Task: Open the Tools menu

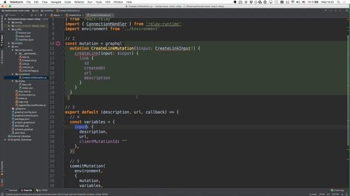Action: click(98, 2)
